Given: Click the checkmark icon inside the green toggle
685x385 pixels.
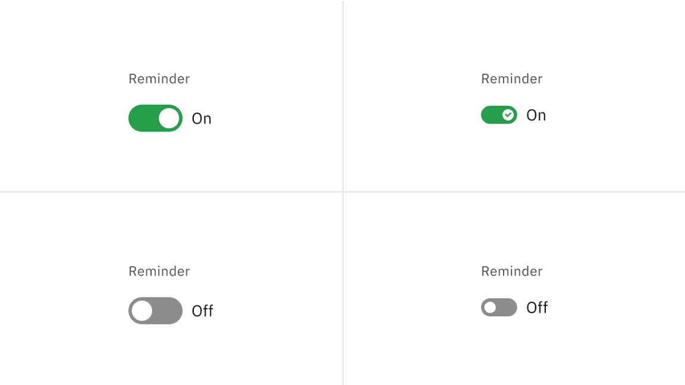Looking at the screenshot, I should coord(507,115).
